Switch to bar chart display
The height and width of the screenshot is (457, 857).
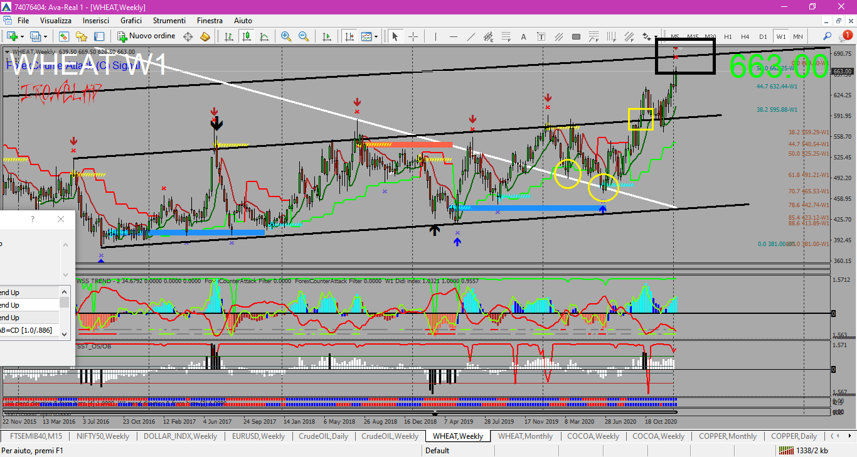coord(229,36)
